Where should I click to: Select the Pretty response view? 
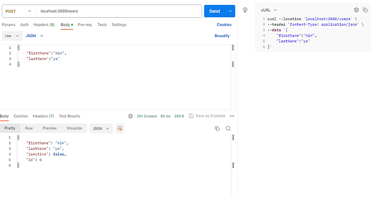10,128
